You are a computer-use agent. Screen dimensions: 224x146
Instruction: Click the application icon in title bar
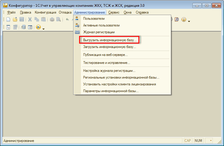click(x=5, y=5)
